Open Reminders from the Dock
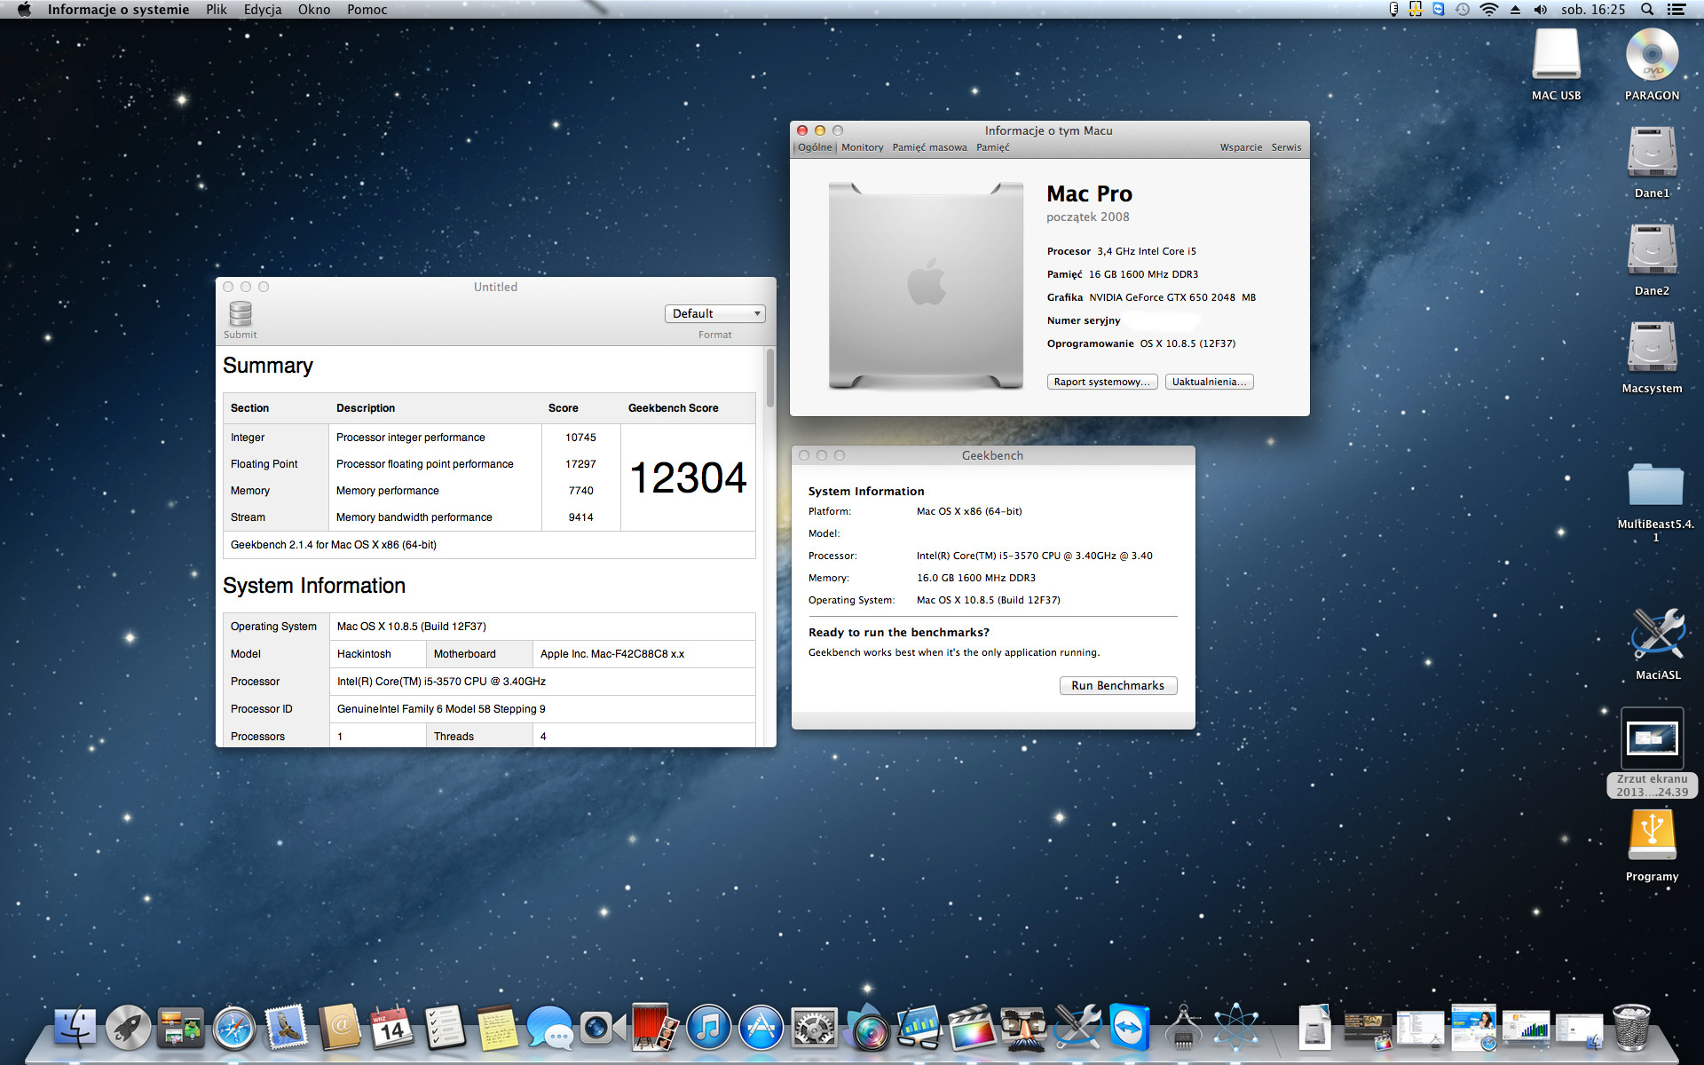The image size is (1704, 1065). 445,1028
